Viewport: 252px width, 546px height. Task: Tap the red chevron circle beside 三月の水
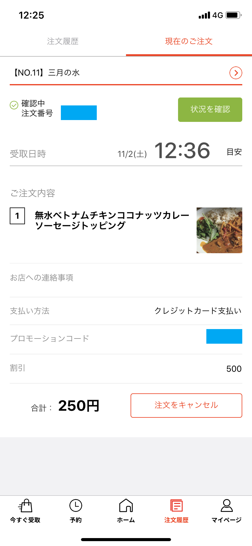[x=236, y=73]
